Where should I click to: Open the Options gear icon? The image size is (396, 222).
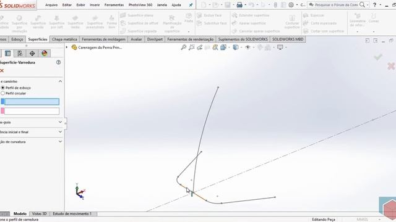pos(291,5)
